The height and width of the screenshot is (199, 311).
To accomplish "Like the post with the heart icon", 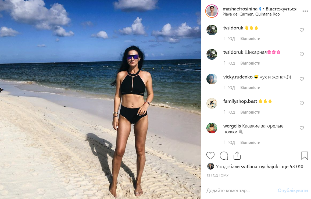I will [210, 156].
